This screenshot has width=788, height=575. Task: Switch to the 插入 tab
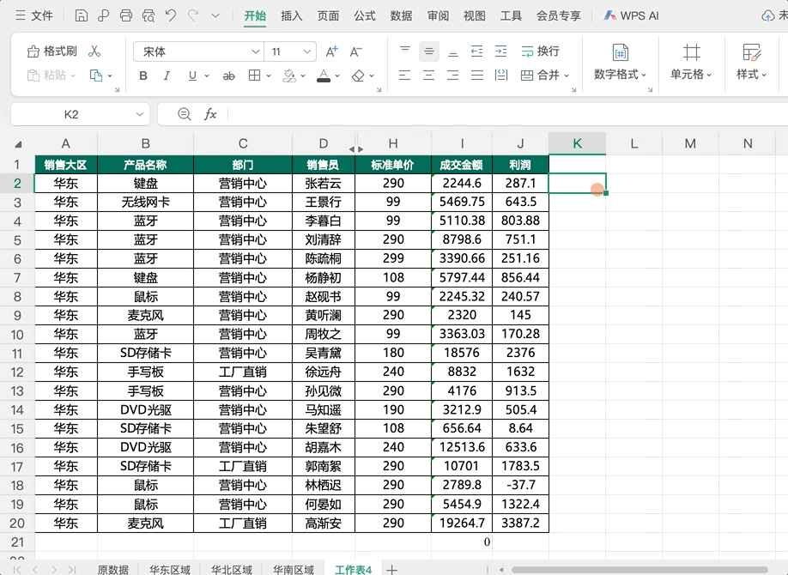point(292,15)
